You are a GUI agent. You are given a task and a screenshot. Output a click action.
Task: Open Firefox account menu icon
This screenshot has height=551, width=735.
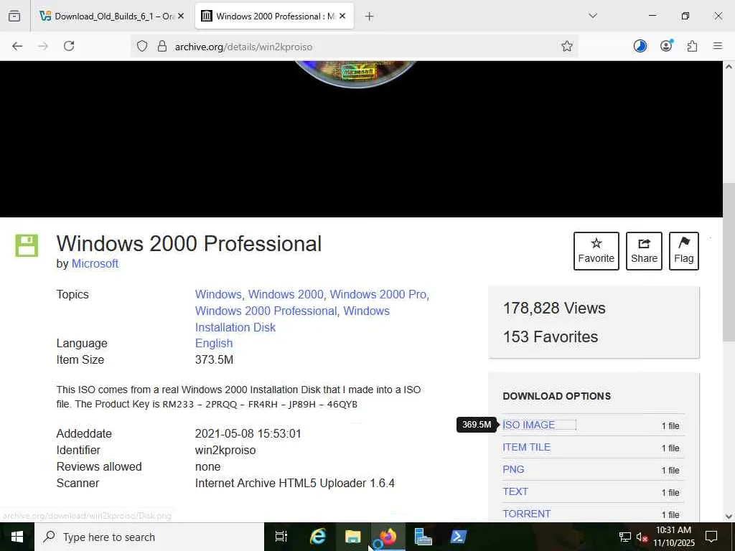pyautogui.click(x=666, y=46)
